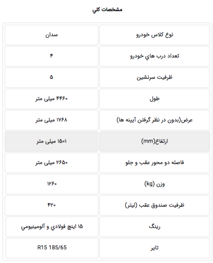The image size is (213, 263).
Task: Select the نوع کلاس خودرو label cell
Action: (154, 35)
